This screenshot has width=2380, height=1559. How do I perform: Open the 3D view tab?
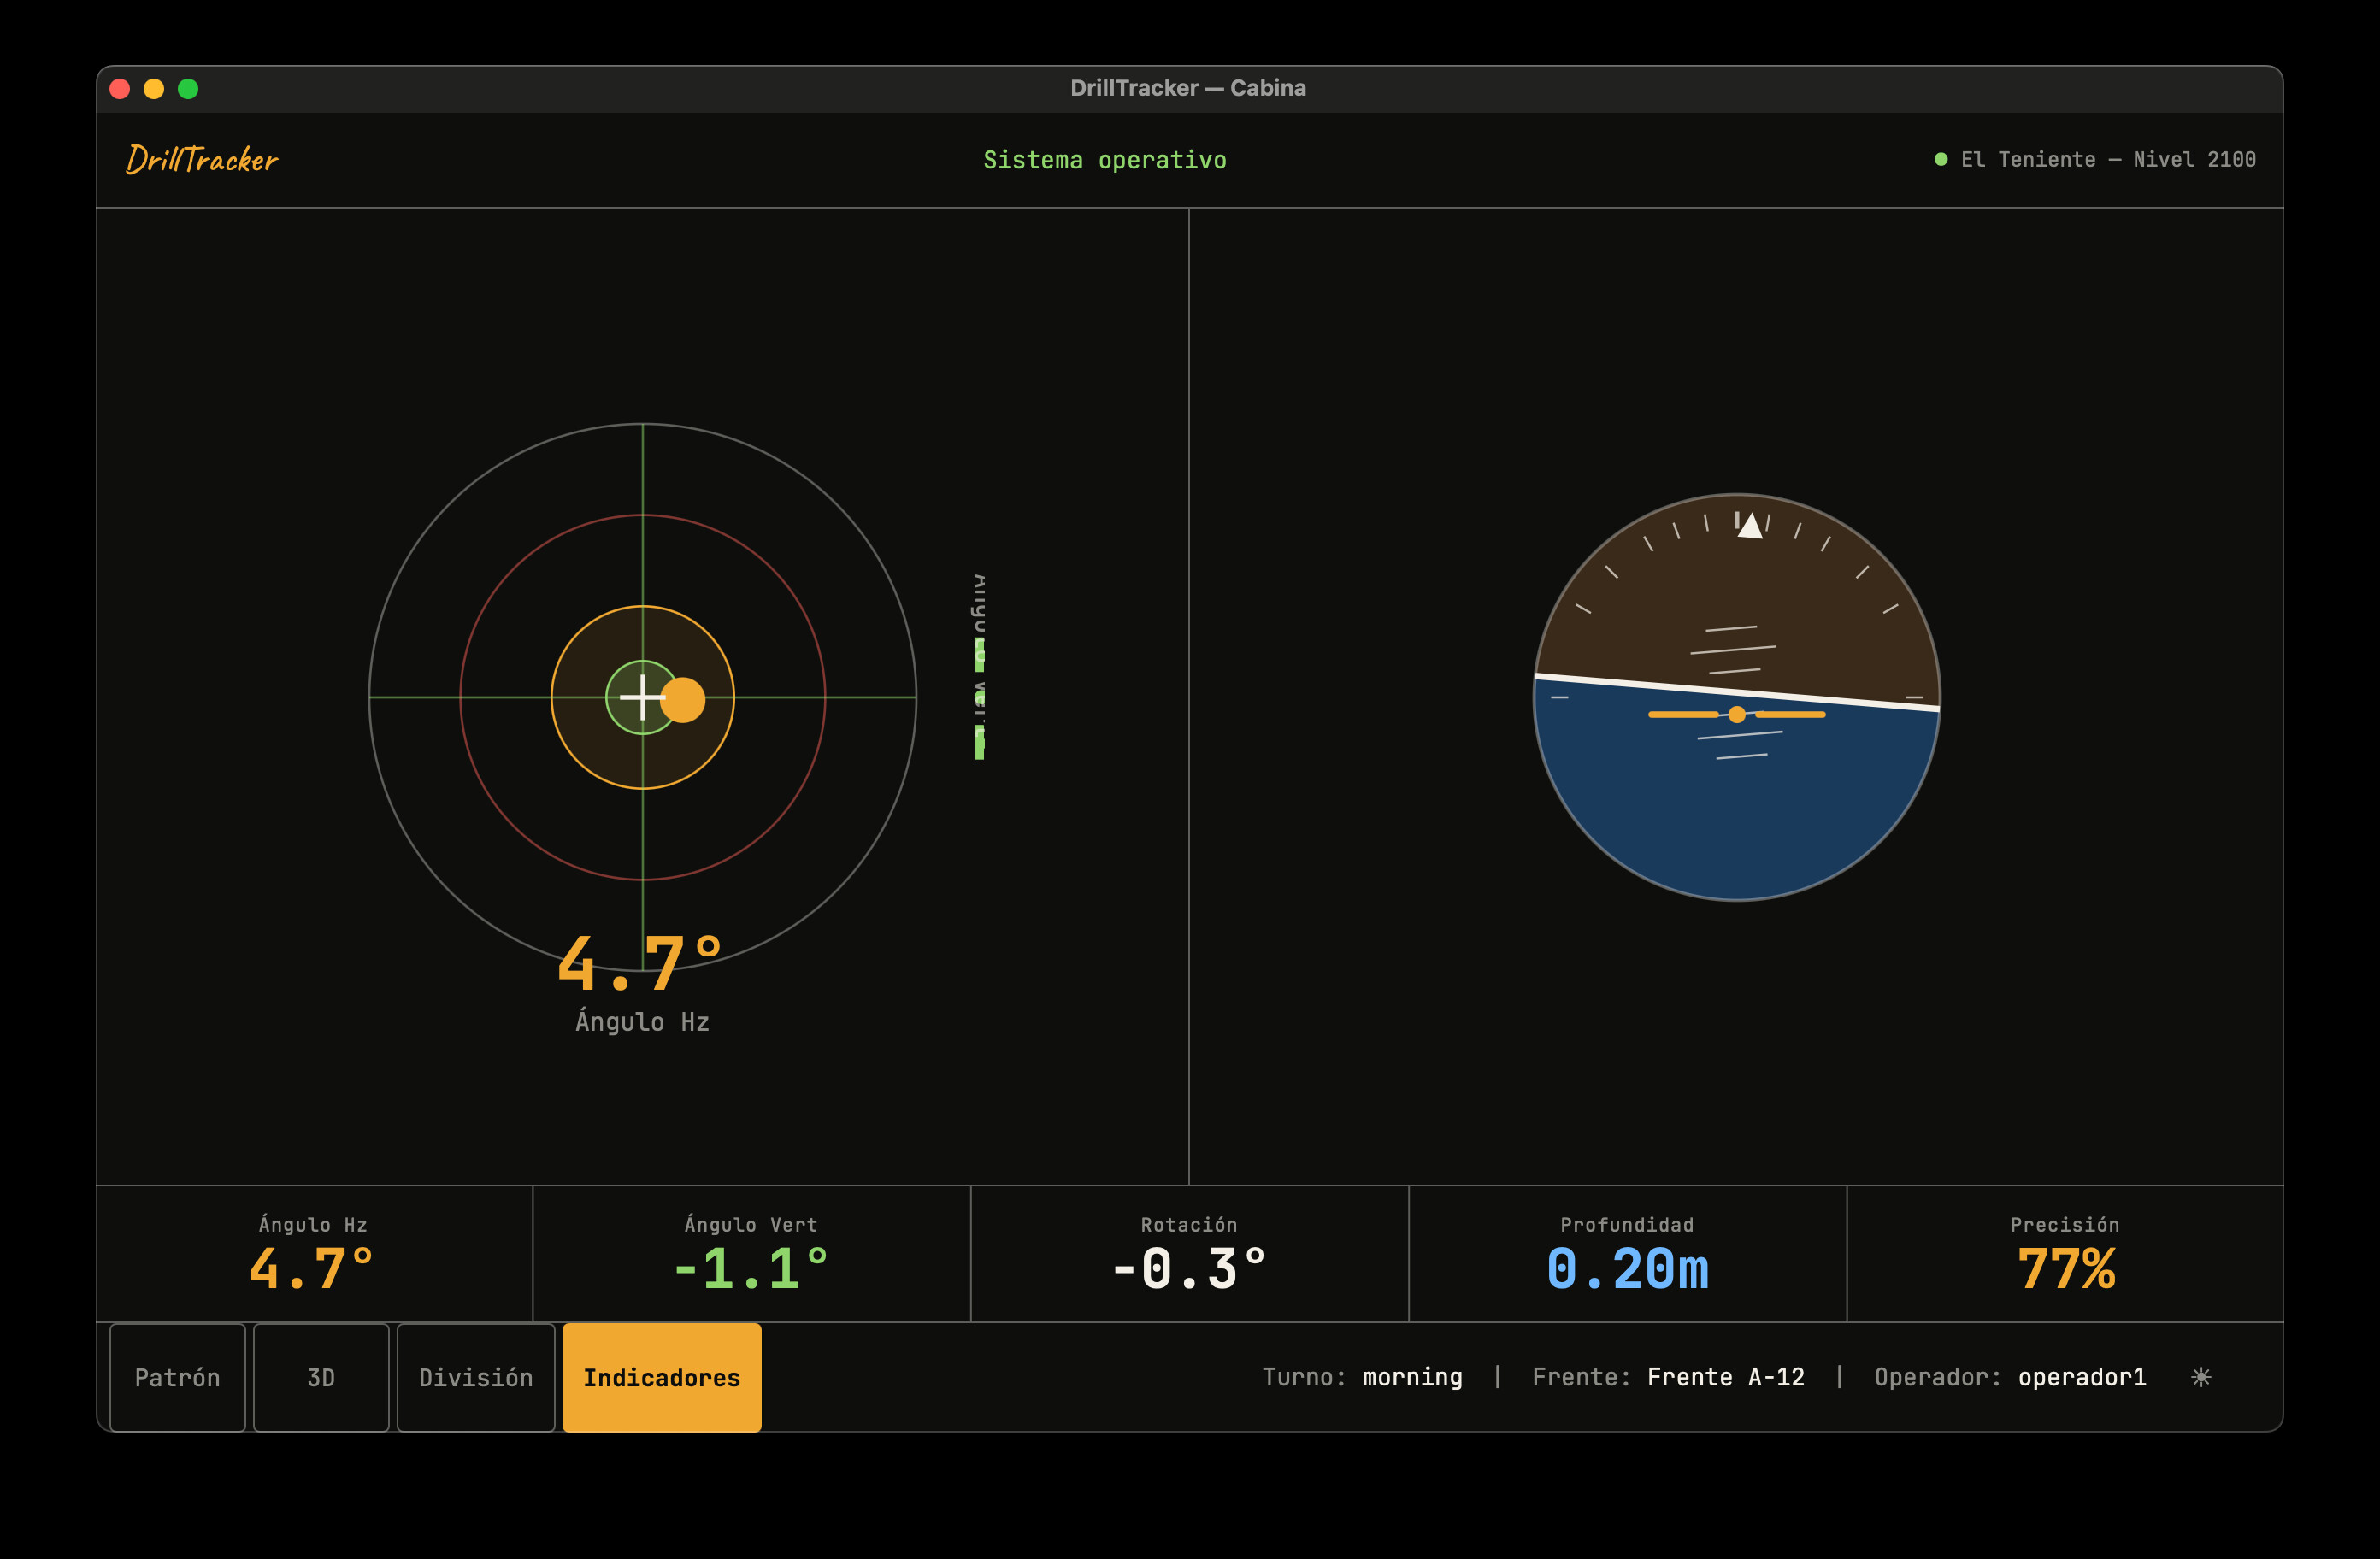click(321, 1377)
